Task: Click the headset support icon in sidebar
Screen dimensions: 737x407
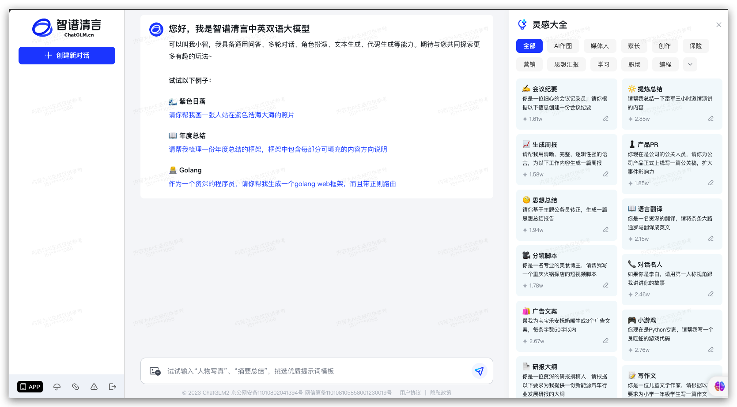Action: pos(57,387)
